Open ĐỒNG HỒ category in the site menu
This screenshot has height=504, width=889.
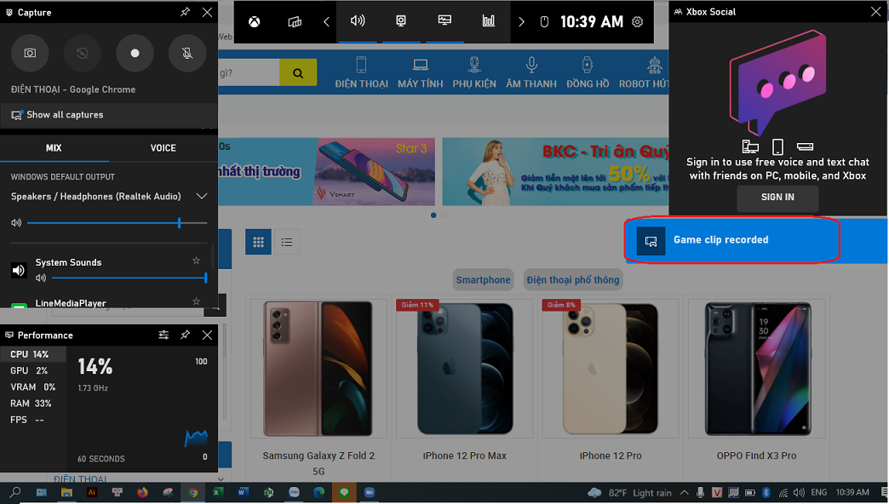pyautogui.click(x=588, y=72)
